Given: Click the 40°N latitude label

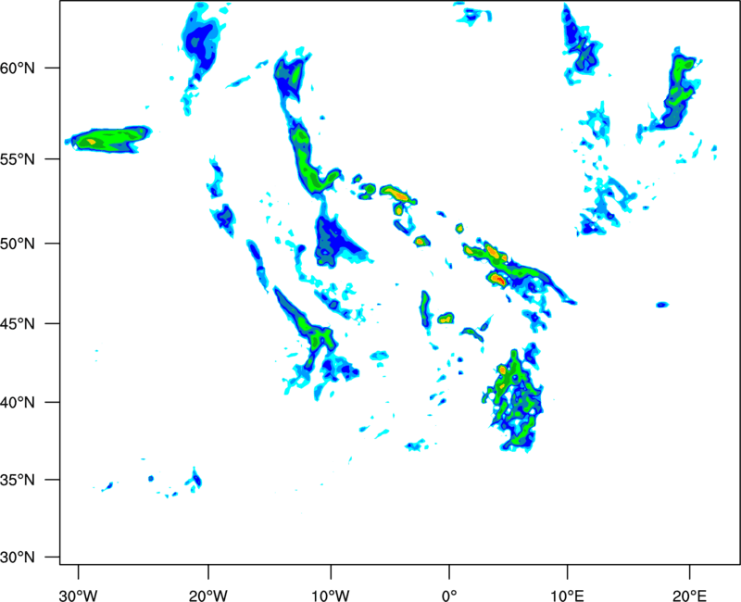Looking at the screenshot, I should 18,403.
